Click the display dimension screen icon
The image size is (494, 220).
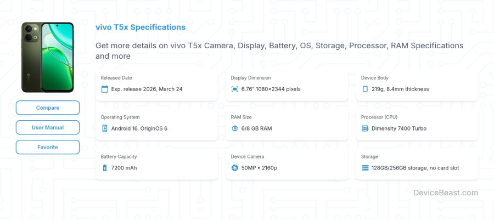[x=235, y=89]
